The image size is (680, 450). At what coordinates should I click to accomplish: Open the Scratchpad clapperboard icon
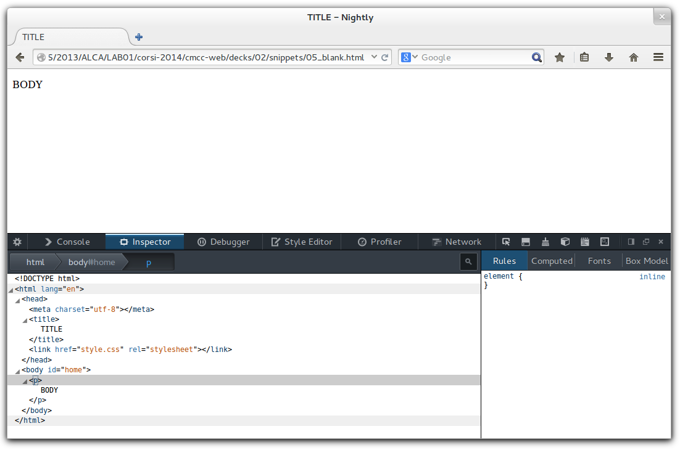pyautogui.click(x=585, y=242)
